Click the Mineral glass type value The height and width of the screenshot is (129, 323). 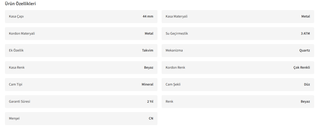point(147,85)
